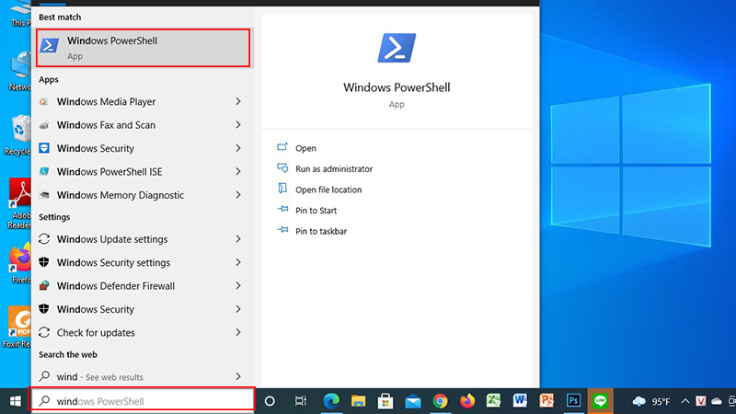Click the large PowerShell icon in preview pane
The image size is (736, 414).
point(397,48)
